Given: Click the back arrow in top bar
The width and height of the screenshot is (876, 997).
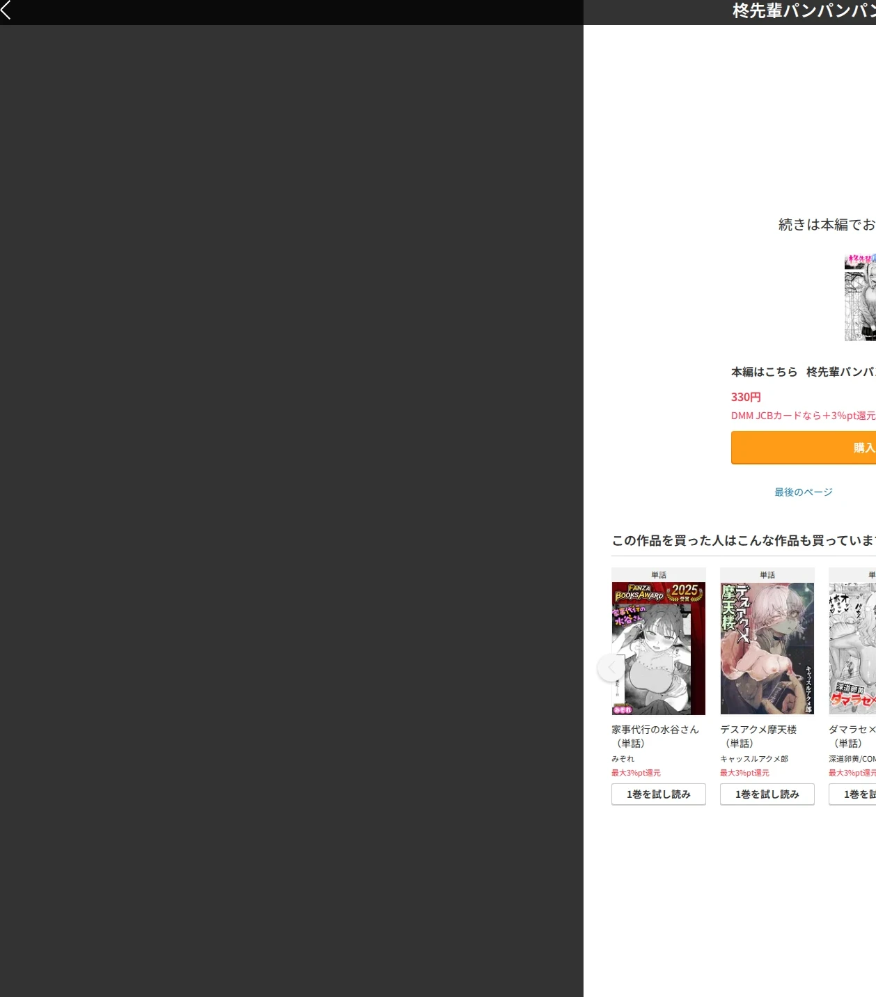Looking at the screenshot, I should [6, 10].
